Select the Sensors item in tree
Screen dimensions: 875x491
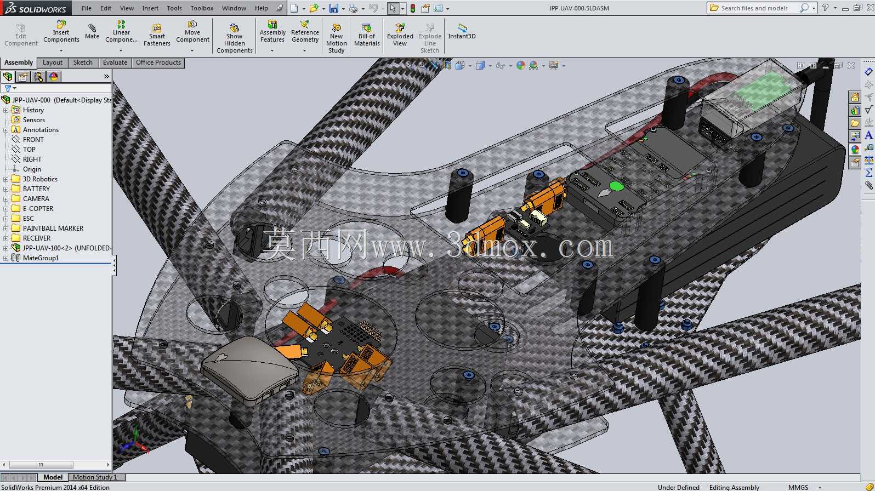coord(34,120)
